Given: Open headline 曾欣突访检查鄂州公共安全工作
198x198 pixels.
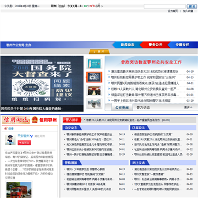Looking at the screenshot, I should point(151,62).
